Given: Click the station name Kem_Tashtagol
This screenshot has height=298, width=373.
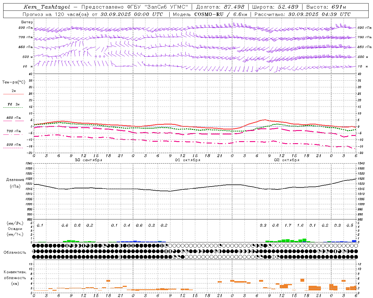Looking at the screenshot, I should pos(47,7).
